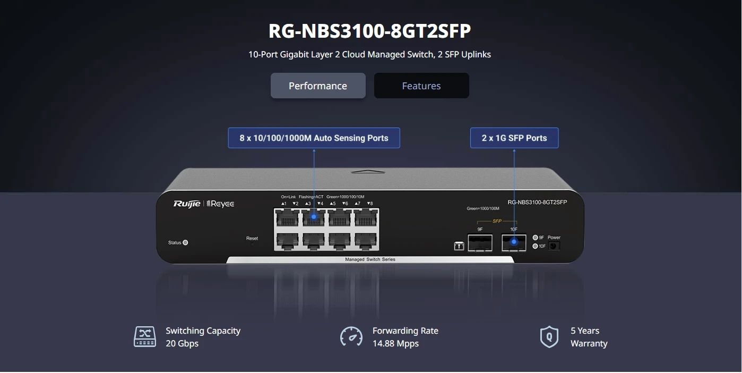
Task: Click the blue dot on the 10F SFP port
Action: [514, 241]
